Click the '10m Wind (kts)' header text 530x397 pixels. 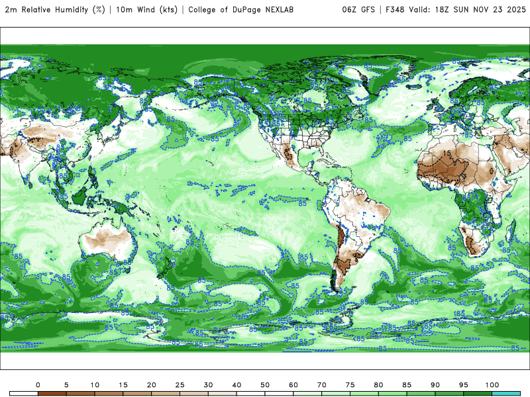coord(146,9)
